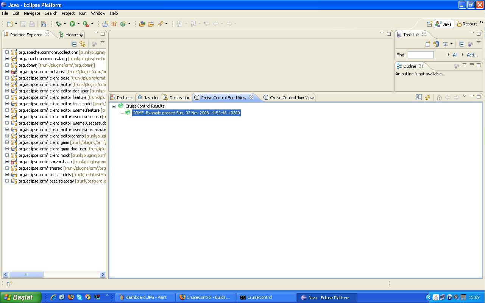Switch to the Hierarchy tab
This screenshot has width=485, height=303.
tap(71, 35)
